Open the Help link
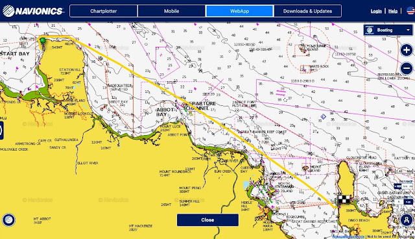 (x=393, y=11)
